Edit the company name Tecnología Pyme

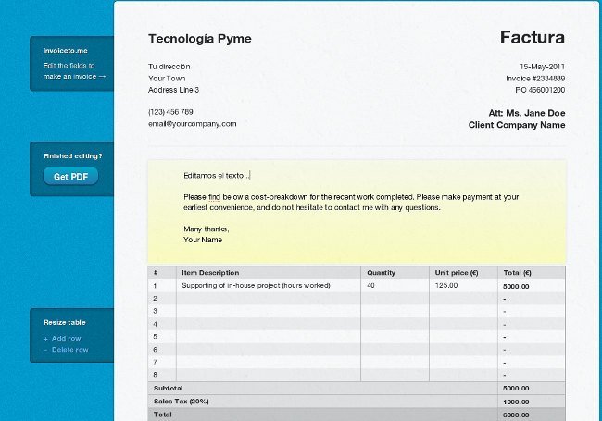coord(199,39)
